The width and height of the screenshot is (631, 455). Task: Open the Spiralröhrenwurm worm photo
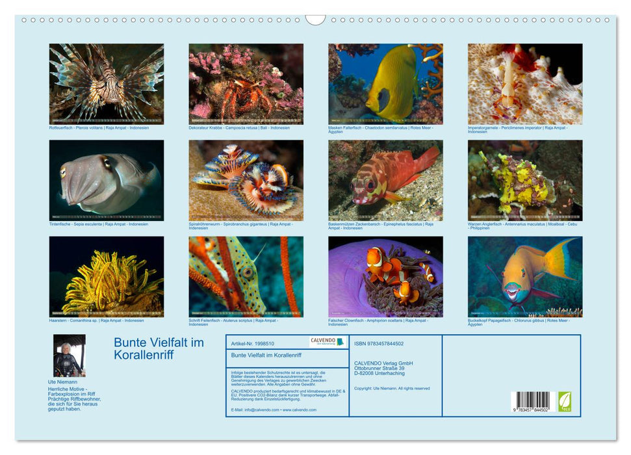click(246, 180)
